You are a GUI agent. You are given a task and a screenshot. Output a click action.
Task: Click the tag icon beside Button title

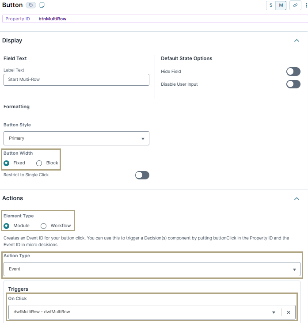31,5
